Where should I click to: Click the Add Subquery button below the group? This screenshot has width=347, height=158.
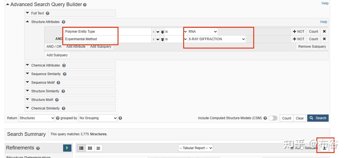[57, 55]
